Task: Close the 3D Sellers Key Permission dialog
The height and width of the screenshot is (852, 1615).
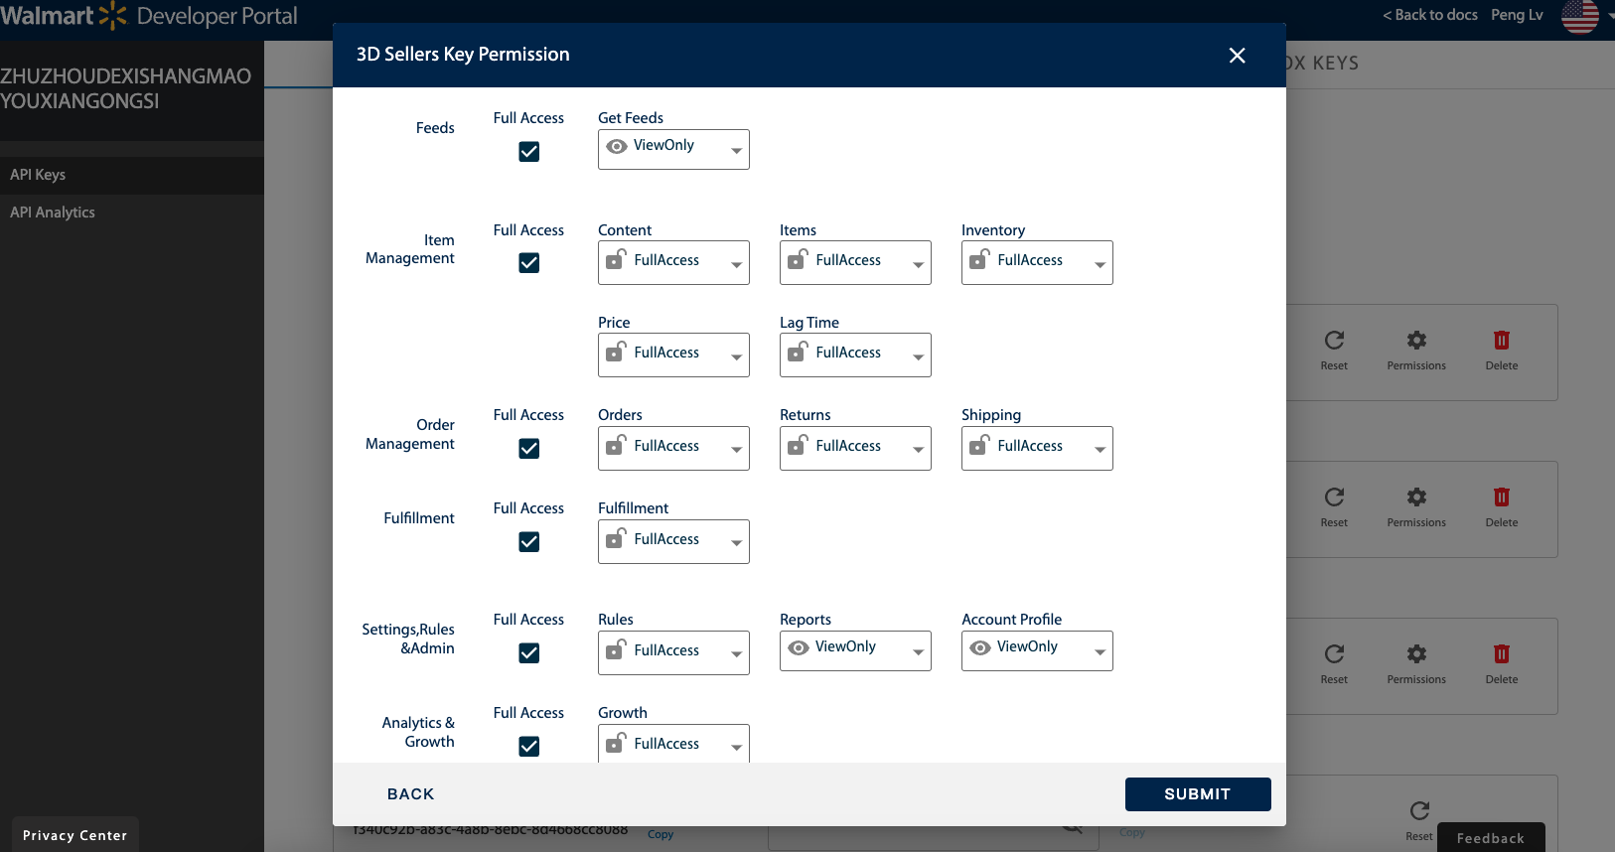Action: 1237,56
